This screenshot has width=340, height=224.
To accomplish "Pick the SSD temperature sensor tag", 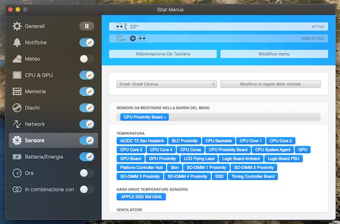I will [219, 177].
